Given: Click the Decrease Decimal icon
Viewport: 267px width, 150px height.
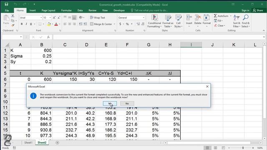Looking at the screenshot, I should coord(143,24).
